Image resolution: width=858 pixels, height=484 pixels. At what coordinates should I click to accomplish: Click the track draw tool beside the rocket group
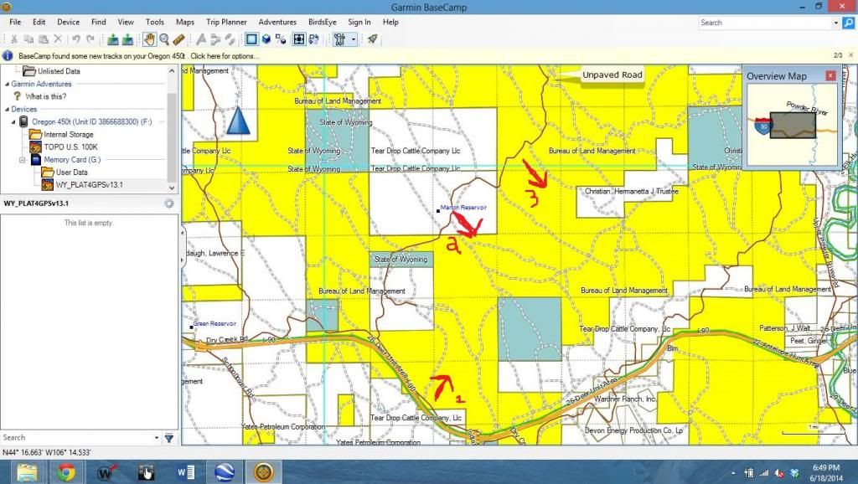(230, 39)
